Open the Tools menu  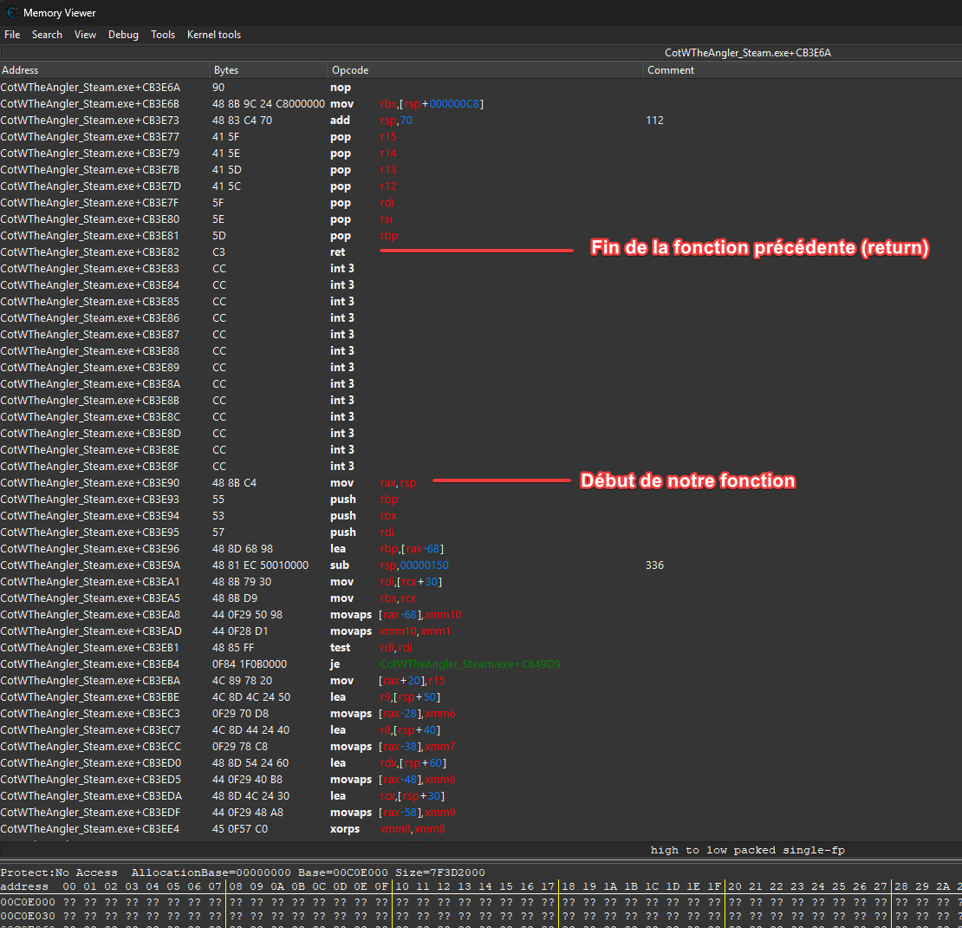point(163,35)
